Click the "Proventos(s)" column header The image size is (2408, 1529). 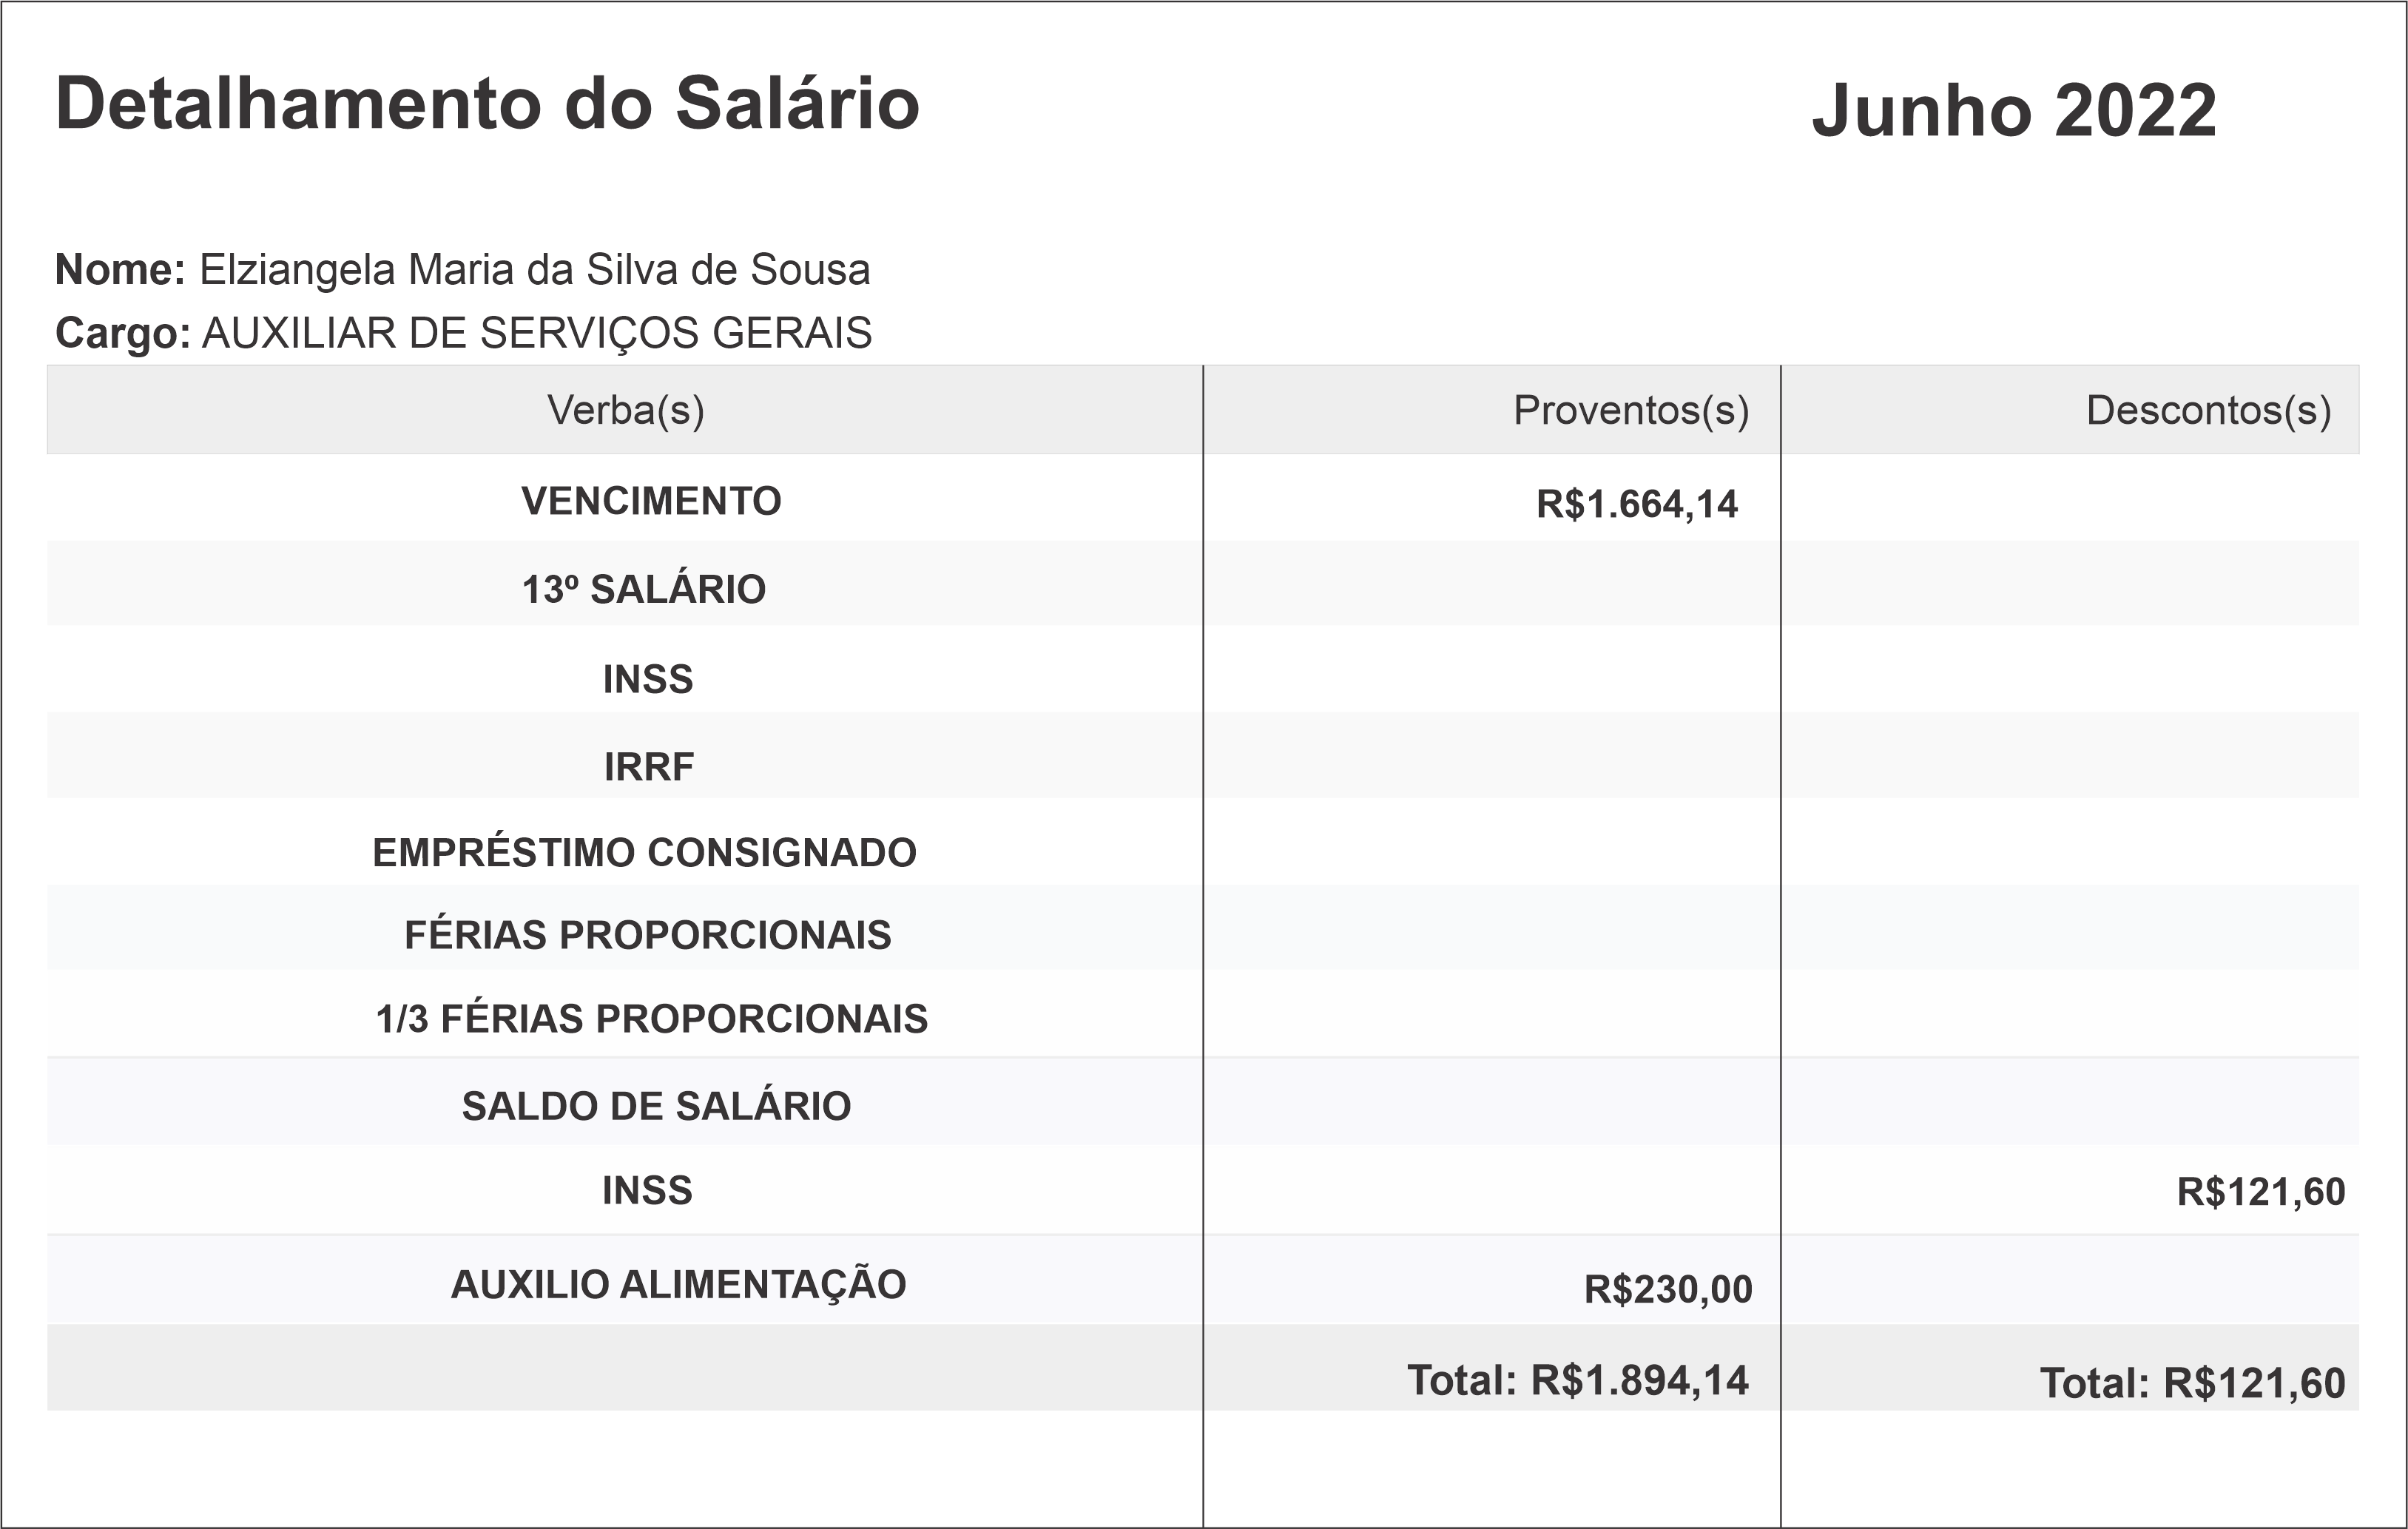(x=1631, y=410)
